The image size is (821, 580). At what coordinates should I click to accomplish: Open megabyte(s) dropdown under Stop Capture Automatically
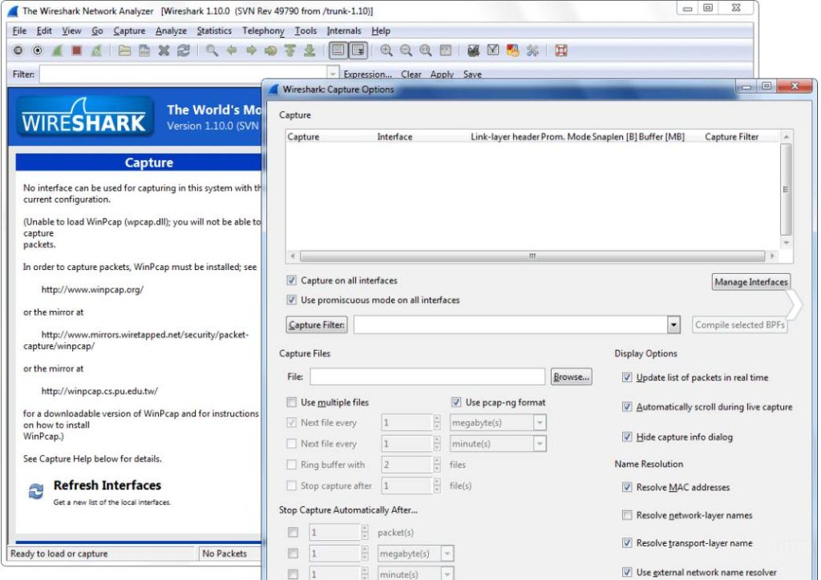pos(447,554)
